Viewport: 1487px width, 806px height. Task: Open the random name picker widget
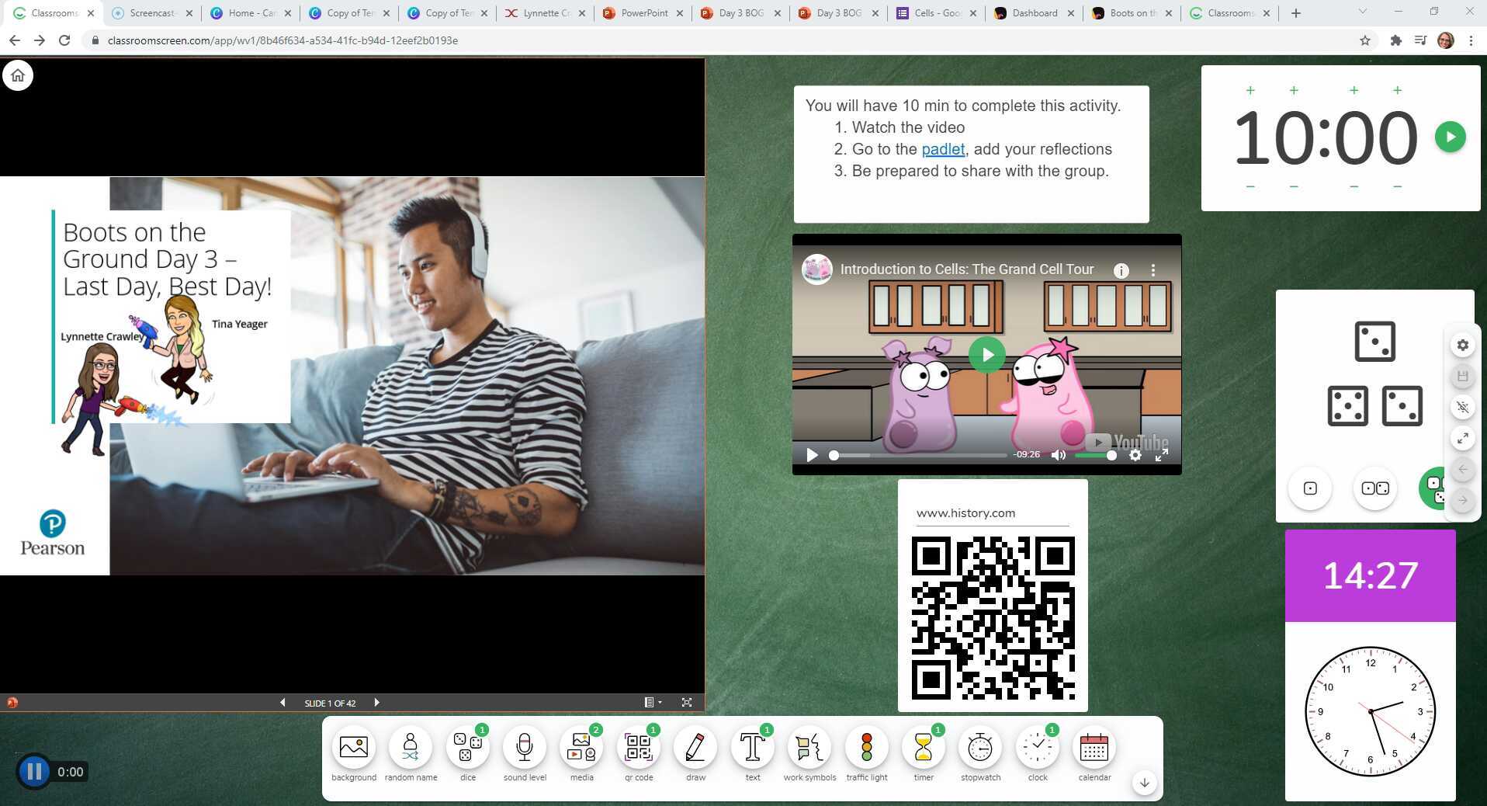tap(411, 748)
